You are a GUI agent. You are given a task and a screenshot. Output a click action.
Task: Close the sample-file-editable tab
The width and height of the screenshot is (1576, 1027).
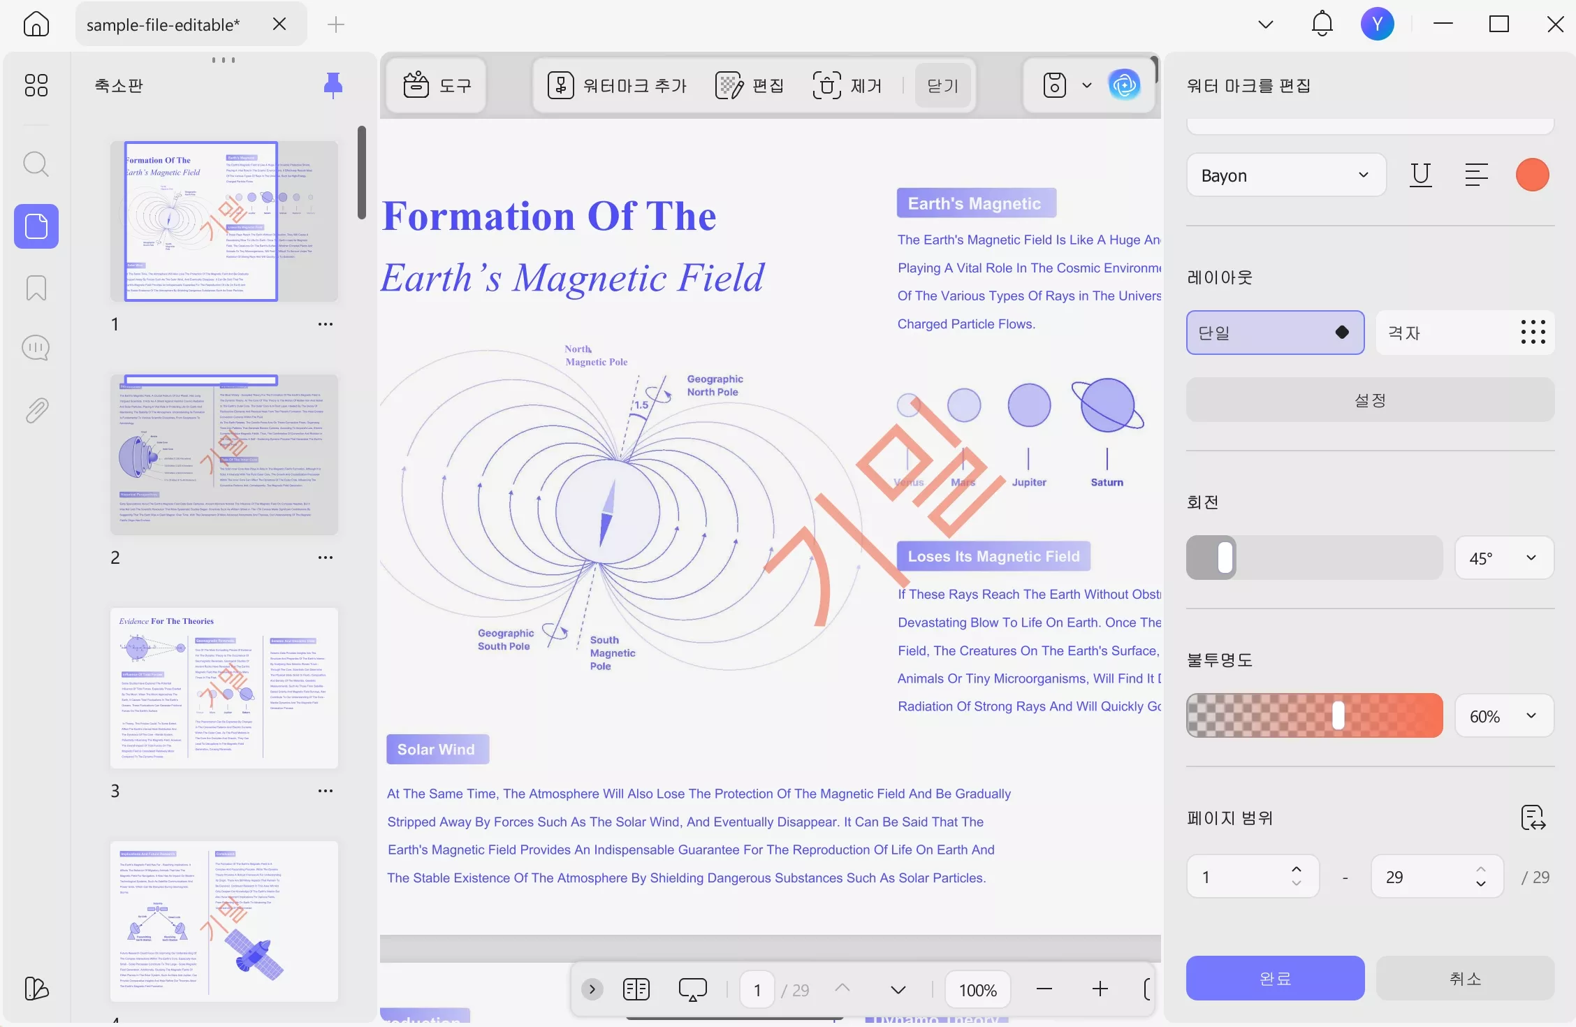click(279, 24)
